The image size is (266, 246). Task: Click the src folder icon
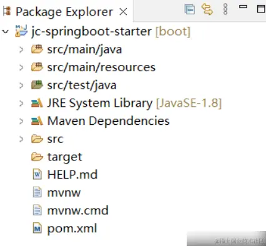coord(37,139)
